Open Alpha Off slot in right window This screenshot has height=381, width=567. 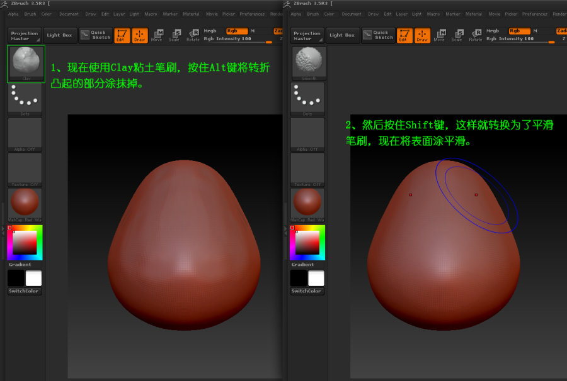307,134
